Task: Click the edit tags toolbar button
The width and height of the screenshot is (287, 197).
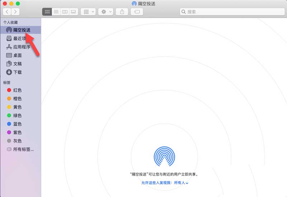Action: click(x=137, y=12)
